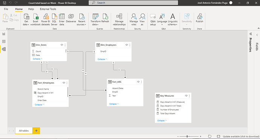Click the Fit to page icon
This screenshot has width=260, height=139.
[219, 136]
